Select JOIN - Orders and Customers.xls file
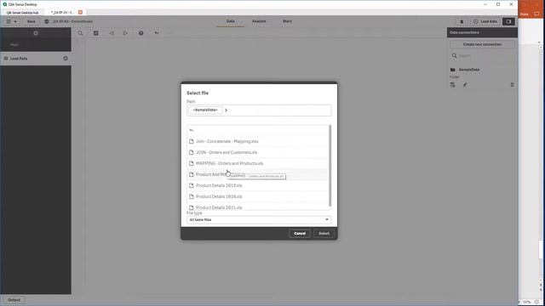545x306 pixels. (258, 152)
